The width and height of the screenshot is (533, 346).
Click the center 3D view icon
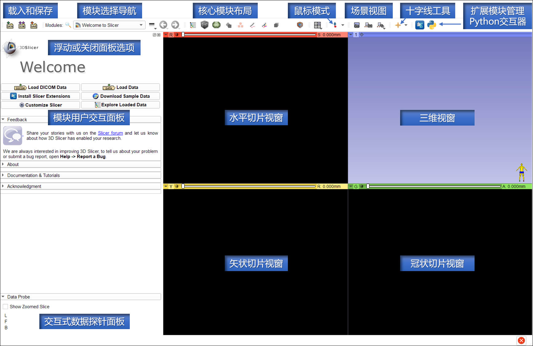point(361,35)
